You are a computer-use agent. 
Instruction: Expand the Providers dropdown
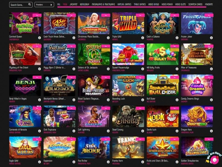click(x=44, y=5)
